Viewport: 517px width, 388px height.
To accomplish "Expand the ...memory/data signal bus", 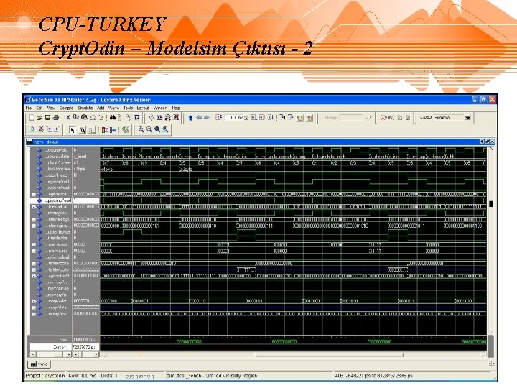I will click(34, 308).
